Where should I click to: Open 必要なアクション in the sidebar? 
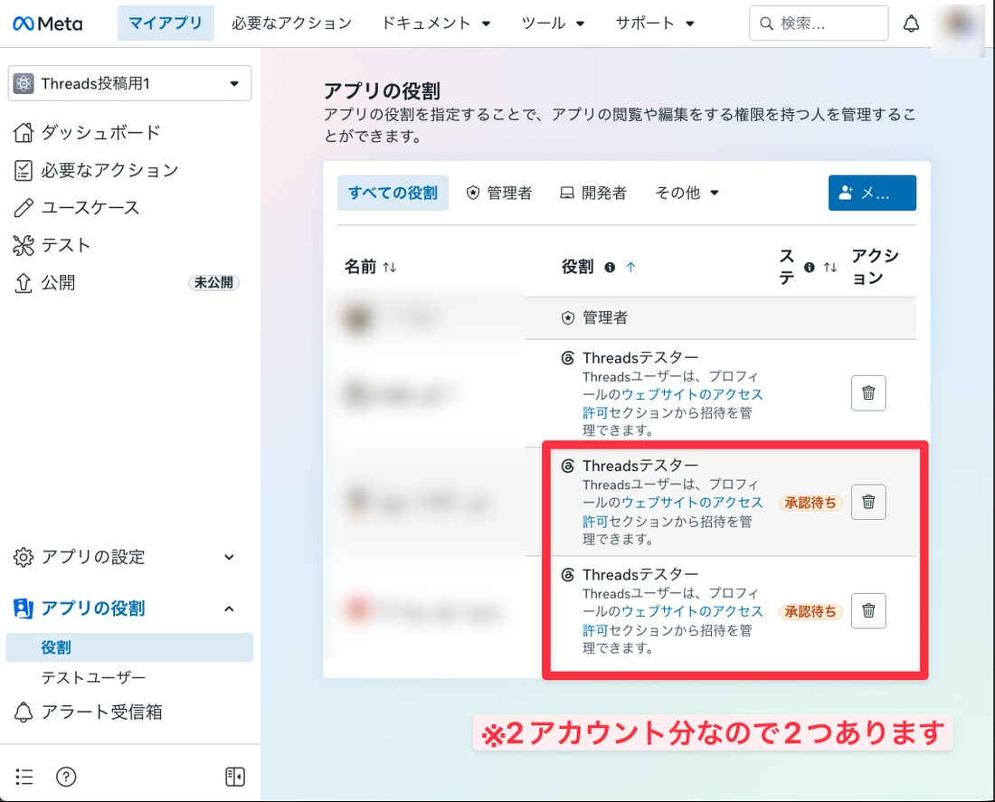[x=109, y=170]
